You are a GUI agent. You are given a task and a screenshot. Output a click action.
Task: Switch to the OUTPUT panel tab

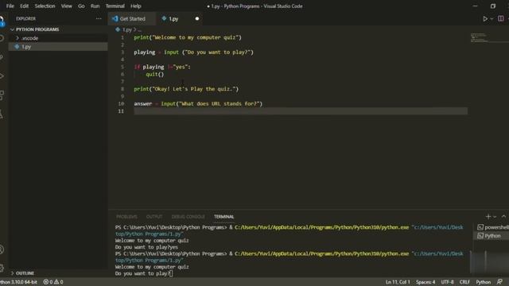(x=154, y=217)
